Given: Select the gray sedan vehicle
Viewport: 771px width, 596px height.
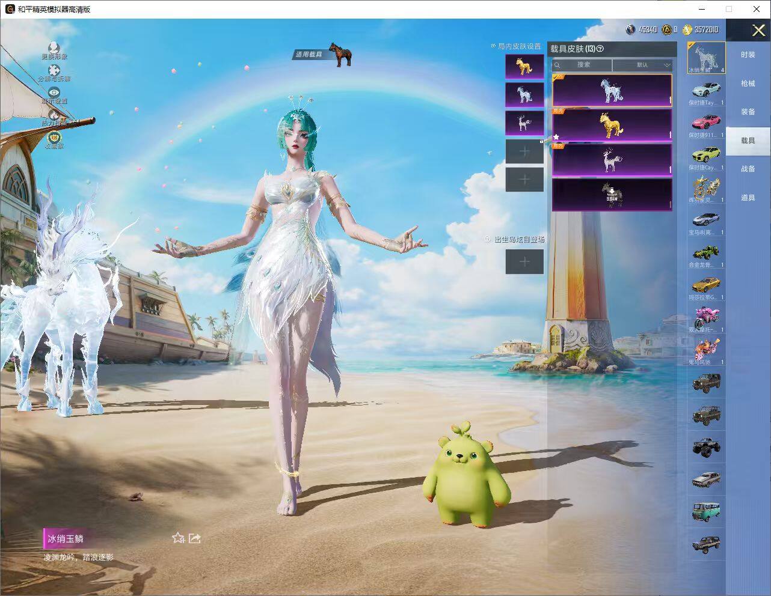Looking at the screenshot, I should [x=706, y=479].
